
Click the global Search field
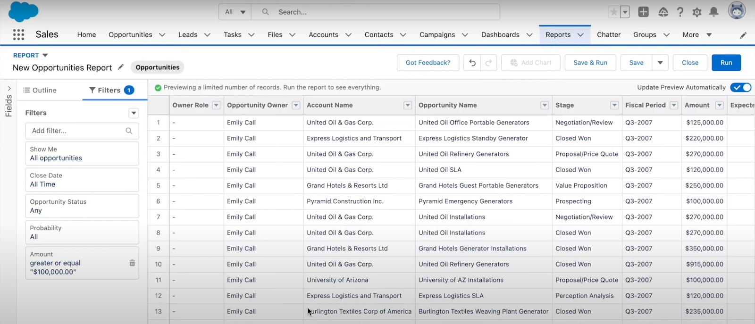click(x=376, y=12)
